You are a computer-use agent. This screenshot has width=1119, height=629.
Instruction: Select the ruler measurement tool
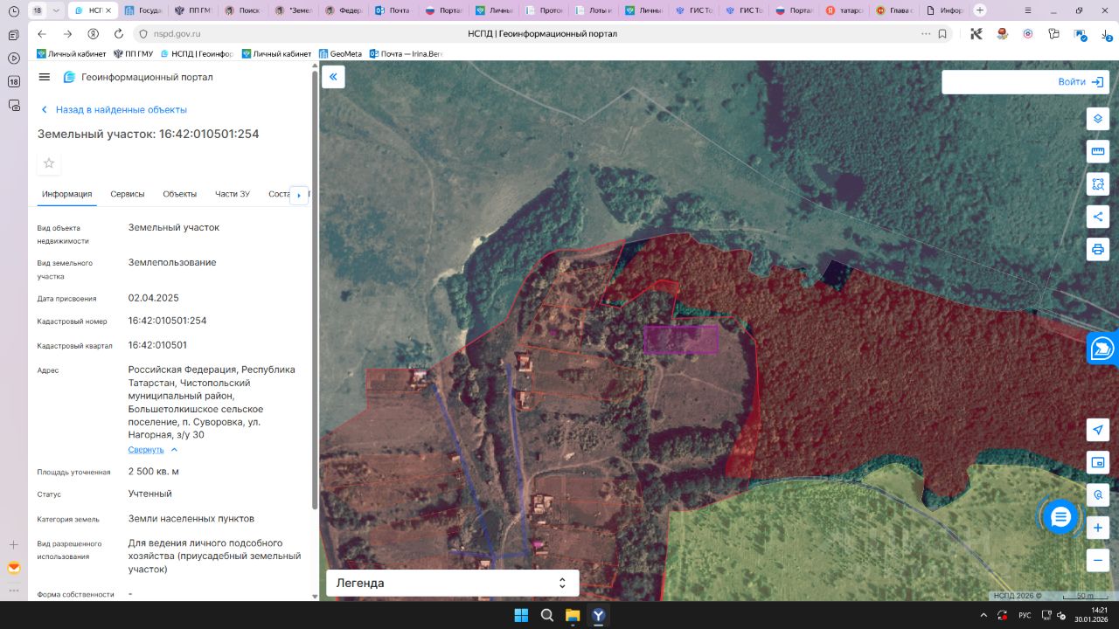(x=1098, y=151)
